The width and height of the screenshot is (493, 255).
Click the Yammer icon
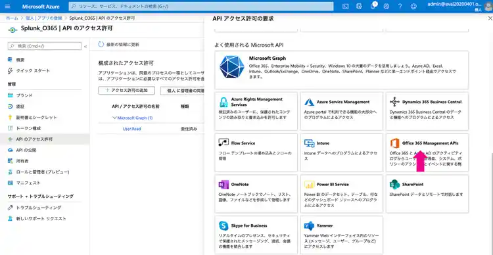(310, 226)
